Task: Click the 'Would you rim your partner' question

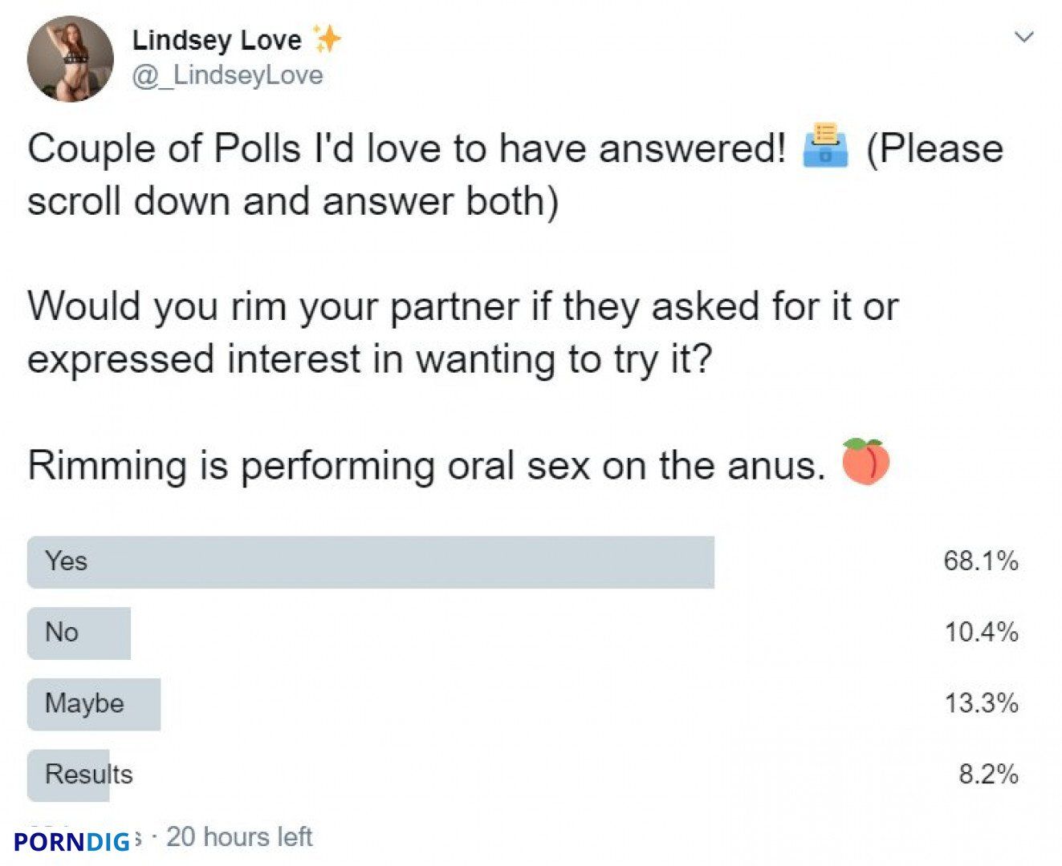Action: 463,333
